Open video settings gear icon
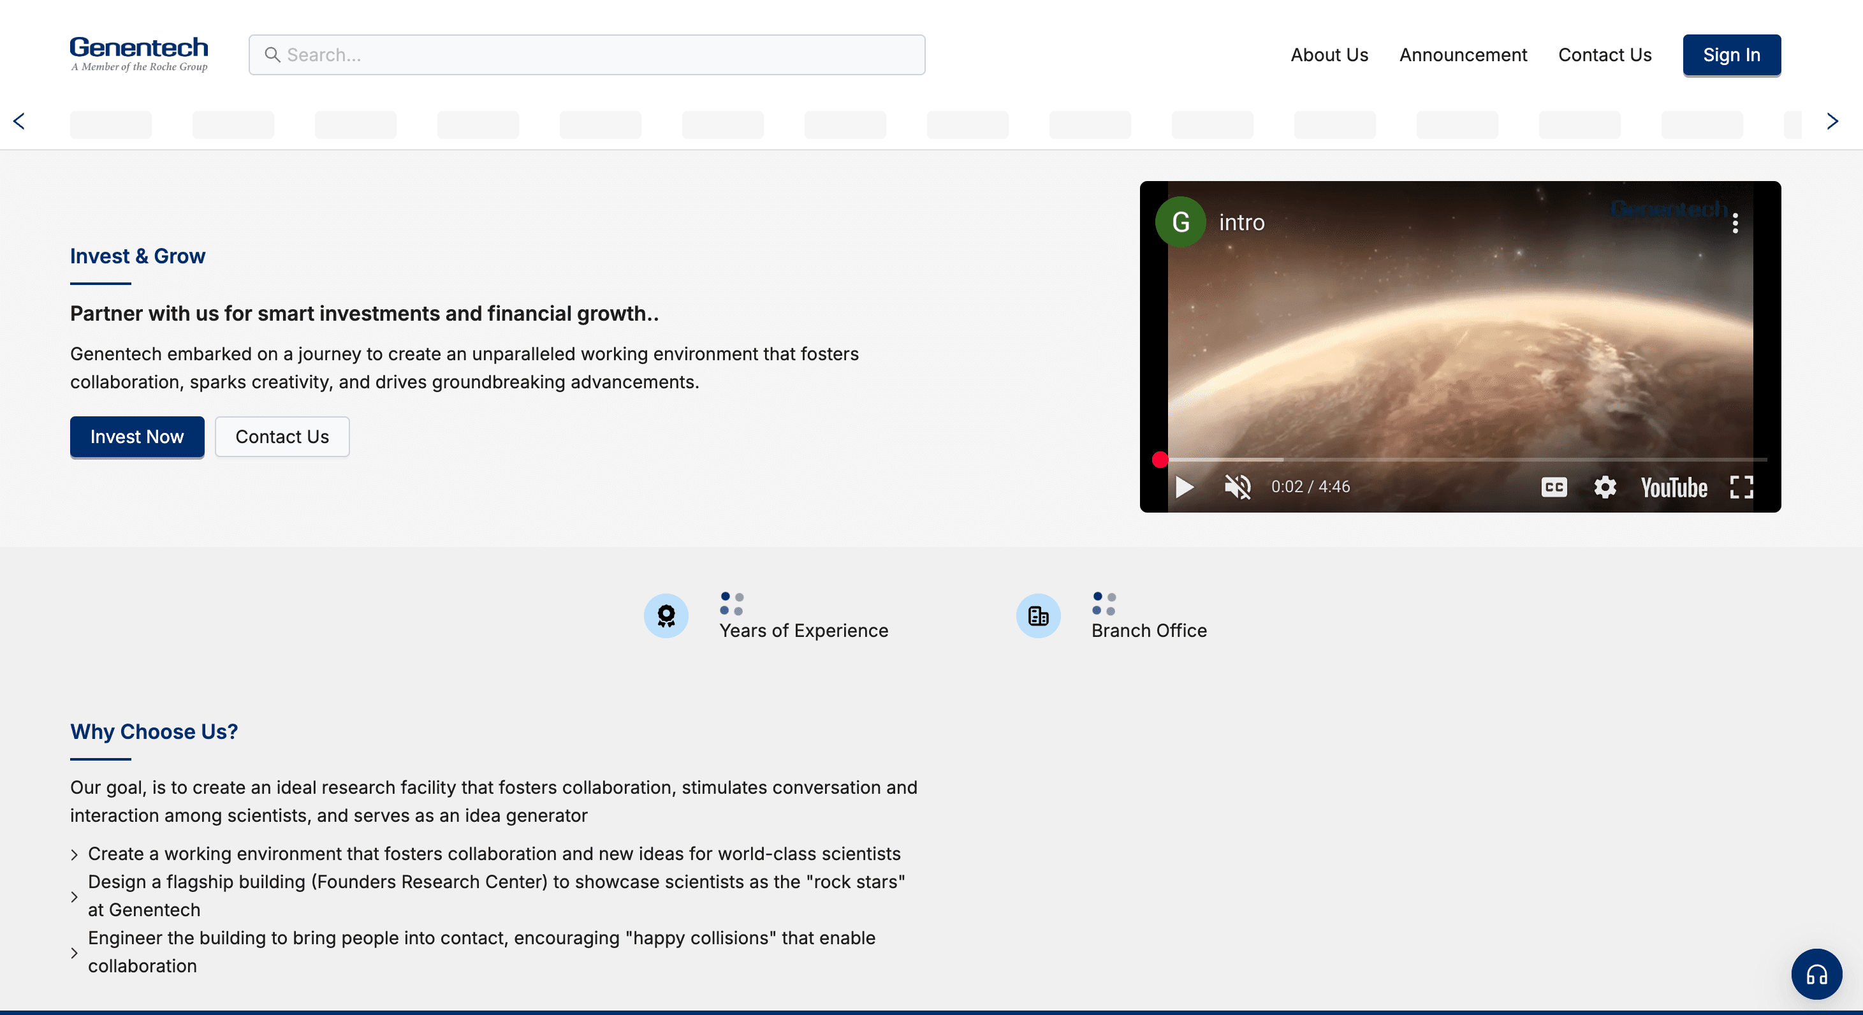Viewport: 1863px width, 1015px height. (x=1605, y=487)
